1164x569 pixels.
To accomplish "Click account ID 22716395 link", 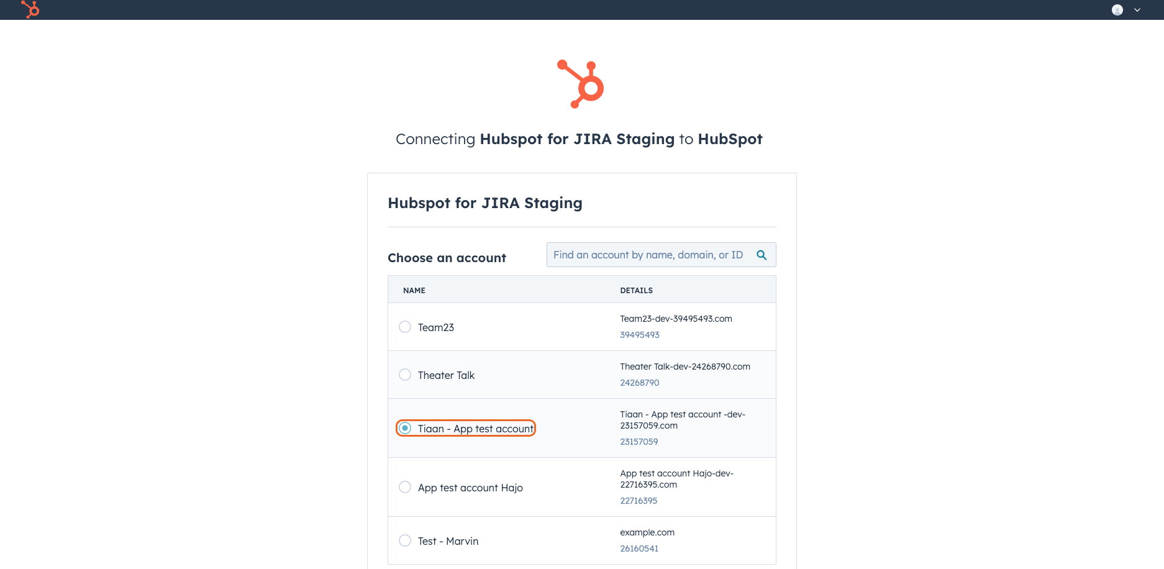I will click(639, 501).
